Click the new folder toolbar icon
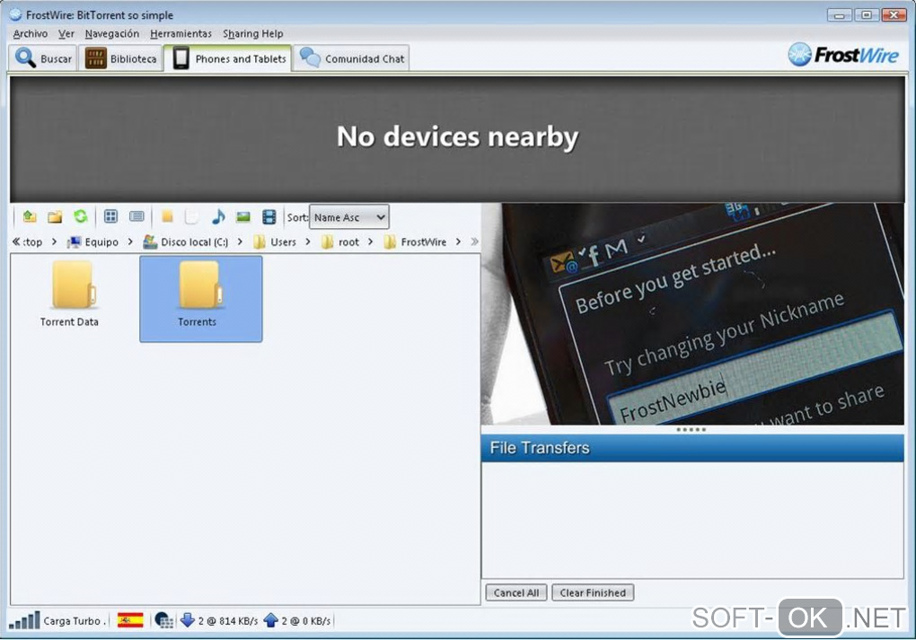 point(55,217)
